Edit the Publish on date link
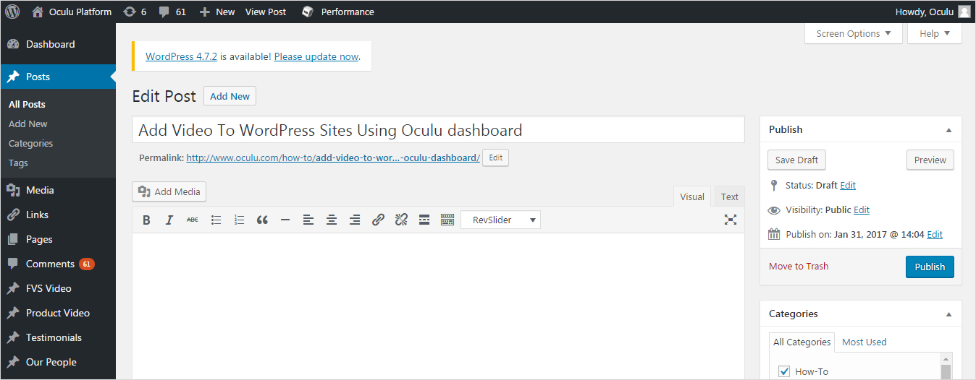The height and width of the screenshot is (380, 976). (x=935, y=234)
